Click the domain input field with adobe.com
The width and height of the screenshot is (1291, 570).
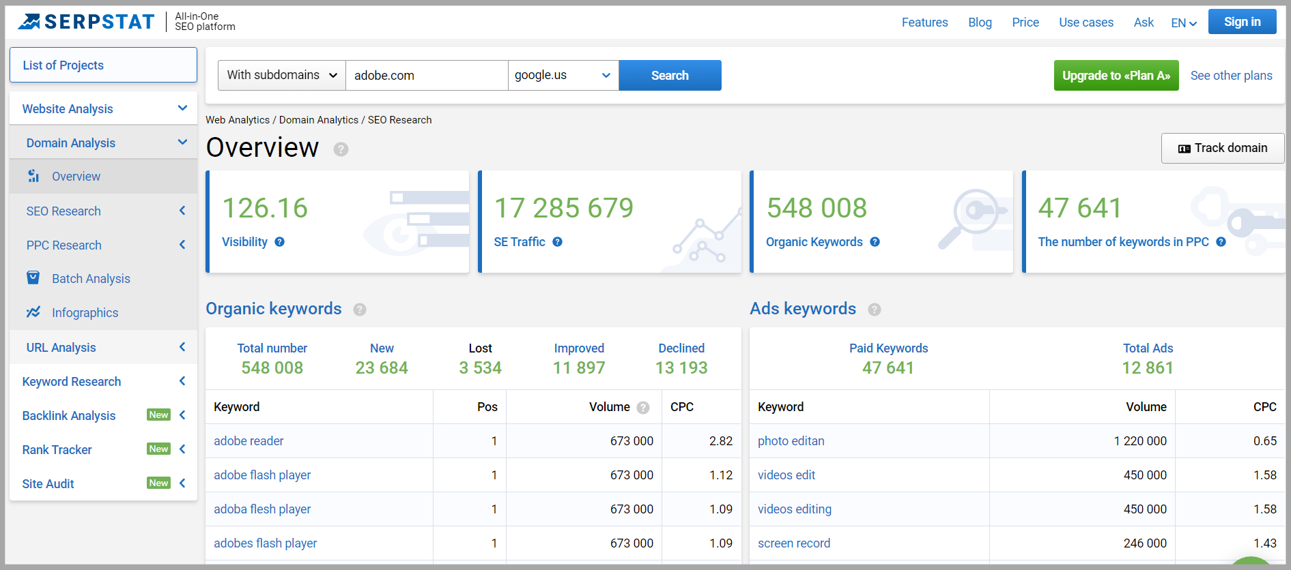coord(427,75)
